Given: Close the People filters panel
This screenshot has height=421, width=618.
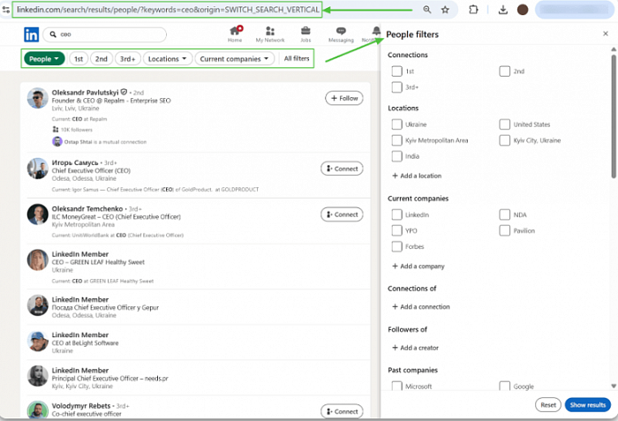Looking at the screenshot, I should pos(606,34).
